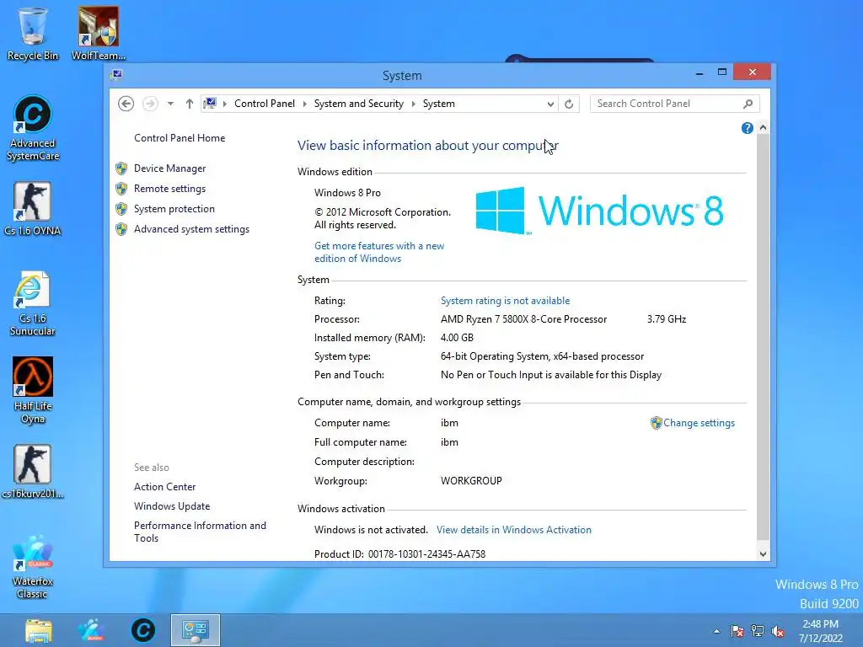Open Help with the question mark icon
The width and height of the screenshot is (863, 647).
(x=747, y=128)
